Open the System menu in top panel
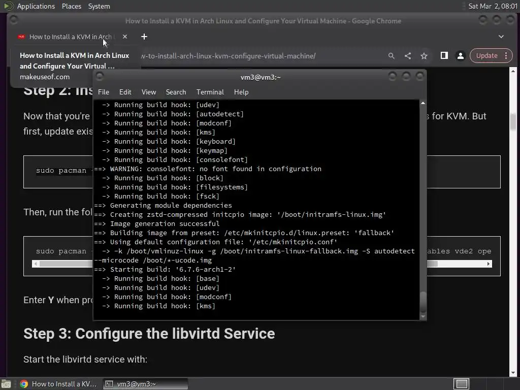 99,6
